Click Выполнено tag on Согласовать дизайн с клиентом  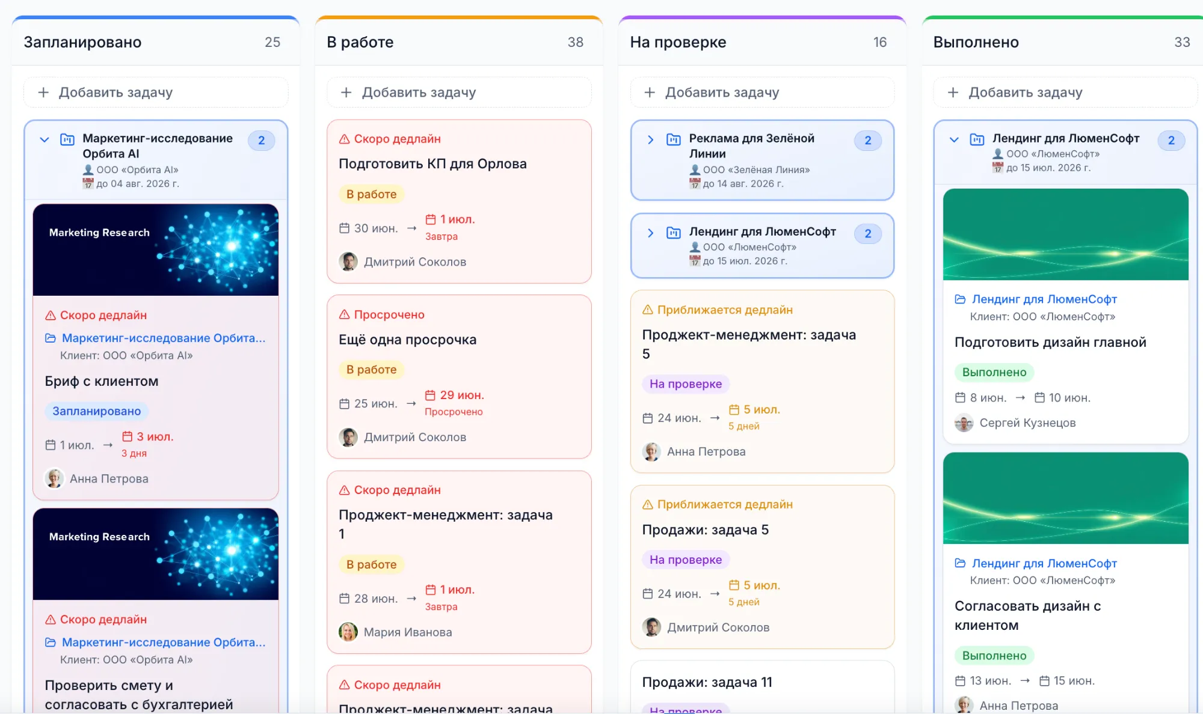click(994, 655)
